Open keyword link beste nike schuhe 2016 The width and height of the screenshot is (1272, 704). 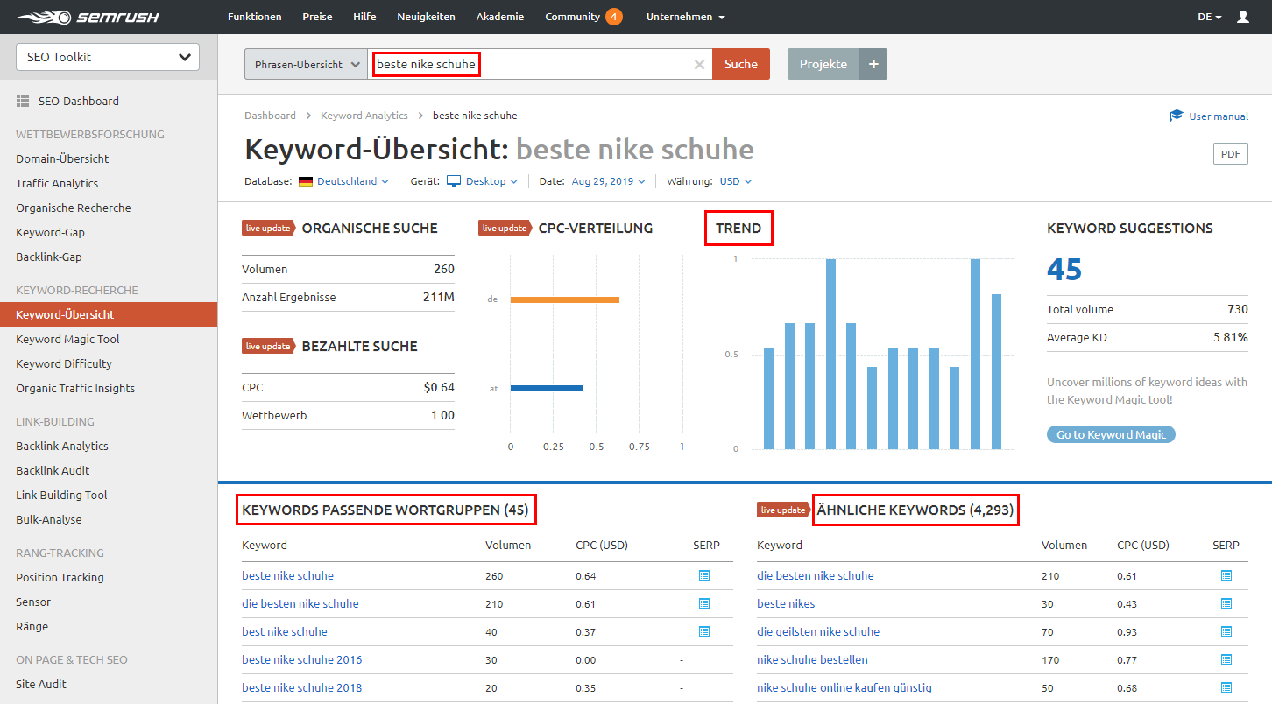tap(301, 659)
